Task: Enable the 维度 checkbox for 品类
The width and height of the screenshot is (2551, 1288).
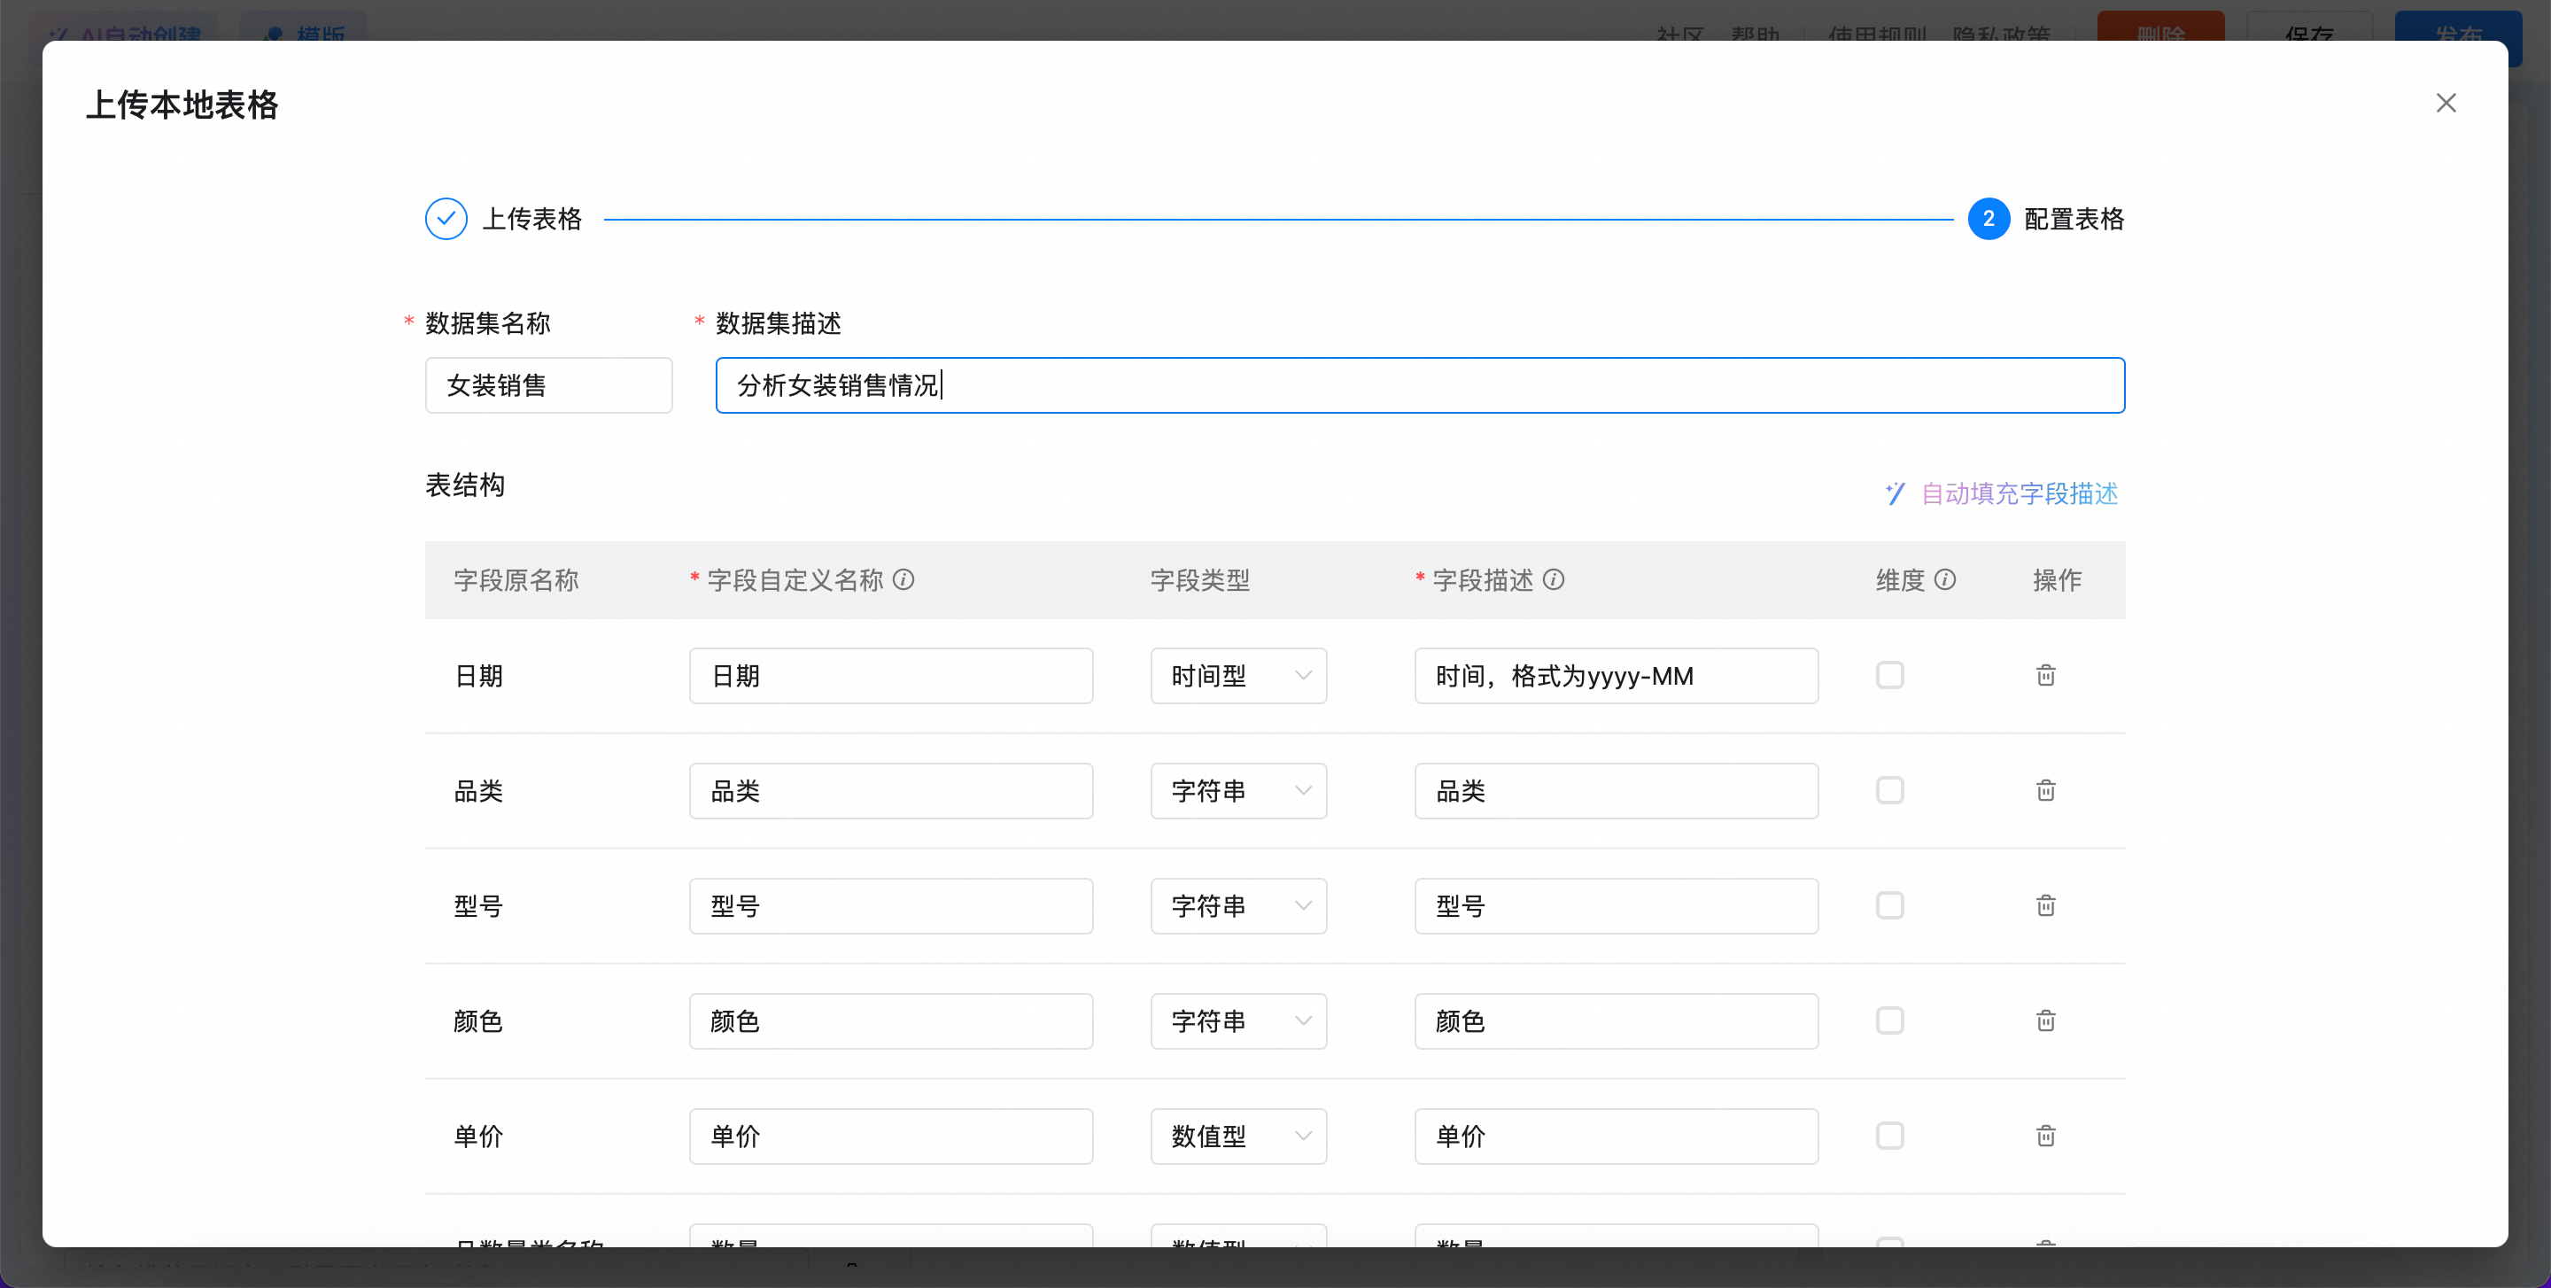Action: pyautogui.click(x=1889, y=790)
